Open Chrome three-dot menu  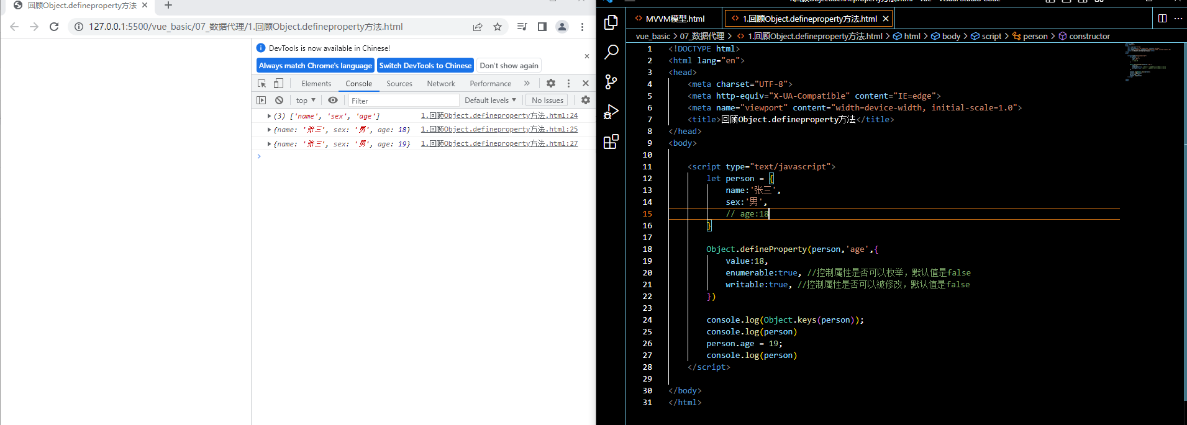click(582, 27)
